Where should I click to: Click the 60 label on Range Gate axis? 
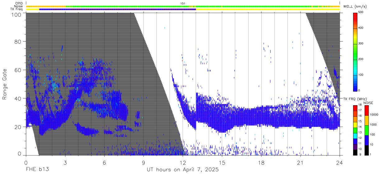coord(18,70)
